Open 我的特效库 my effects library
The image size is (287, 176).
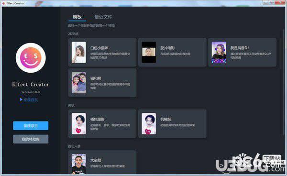[31, 139]
